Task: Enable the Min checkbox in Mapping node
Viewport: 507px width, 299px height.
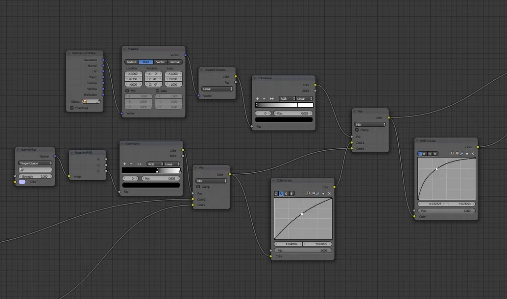Action: point(127,91)
